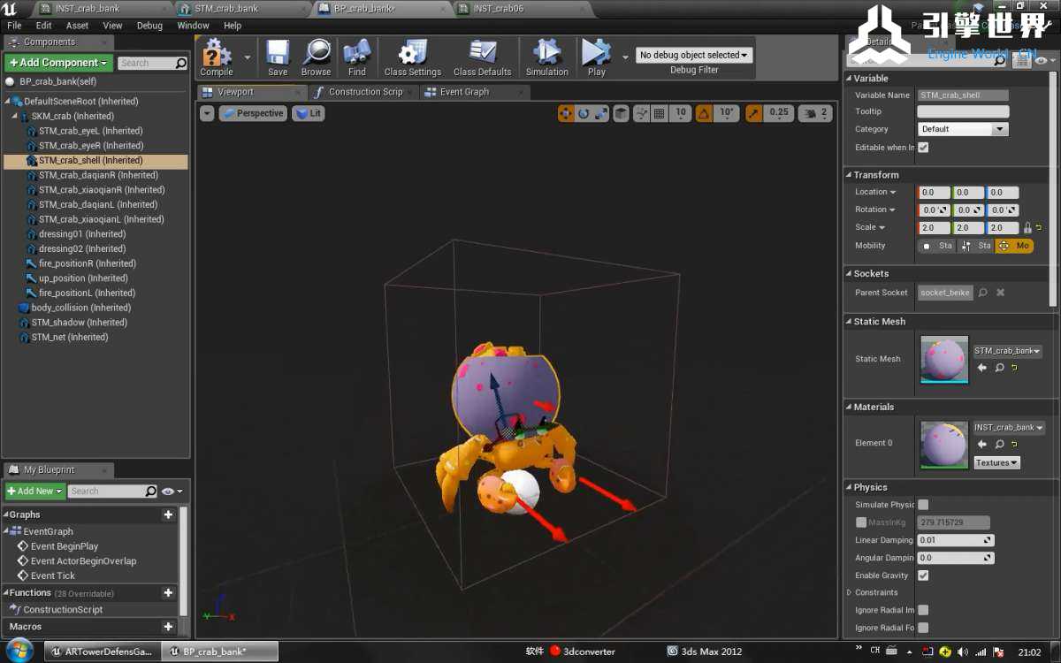Click the Compile blueprint icon
The image size is (1061, 663).
[x=216, y=55]
